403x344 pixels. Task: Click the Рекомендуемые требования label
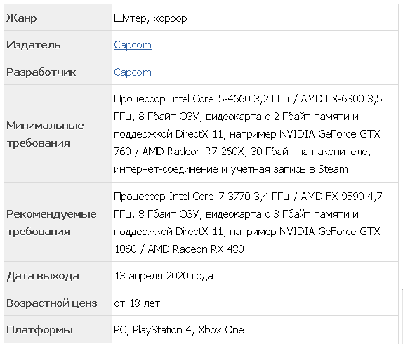coord(51,223)
